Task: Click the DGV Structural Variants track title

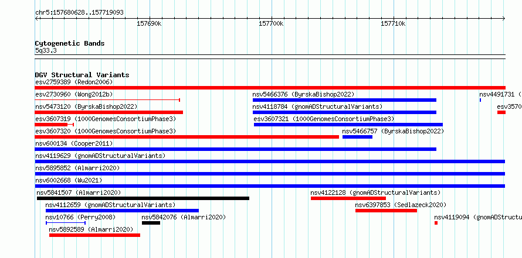Action: tap(82, 75)
